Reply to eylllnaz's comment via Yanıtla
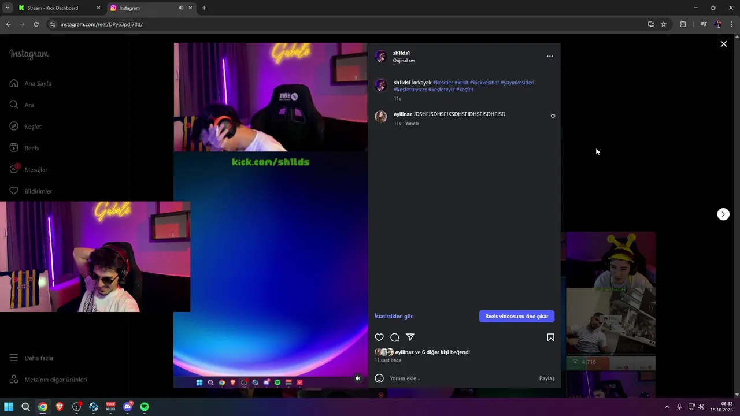This screenshot has width=740, height=416. pyautogui.click(x=412, y=124)
